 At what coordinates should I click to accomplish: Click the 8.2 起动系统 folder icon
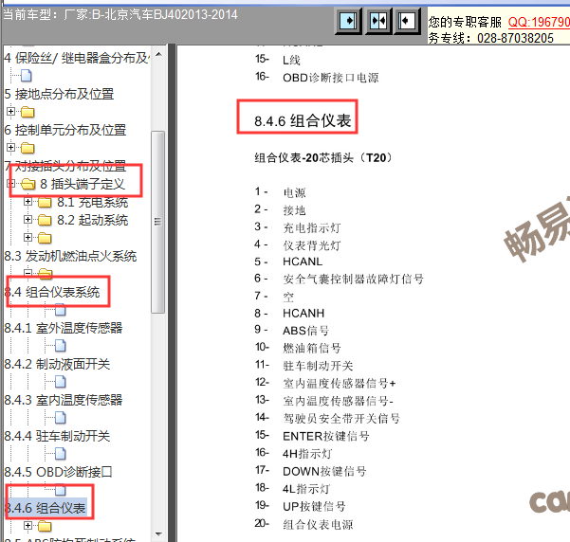(x=45, y=220)
